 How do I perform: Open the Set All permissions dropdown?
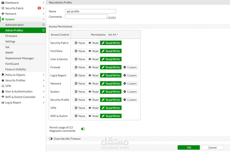tap(113, 34)
